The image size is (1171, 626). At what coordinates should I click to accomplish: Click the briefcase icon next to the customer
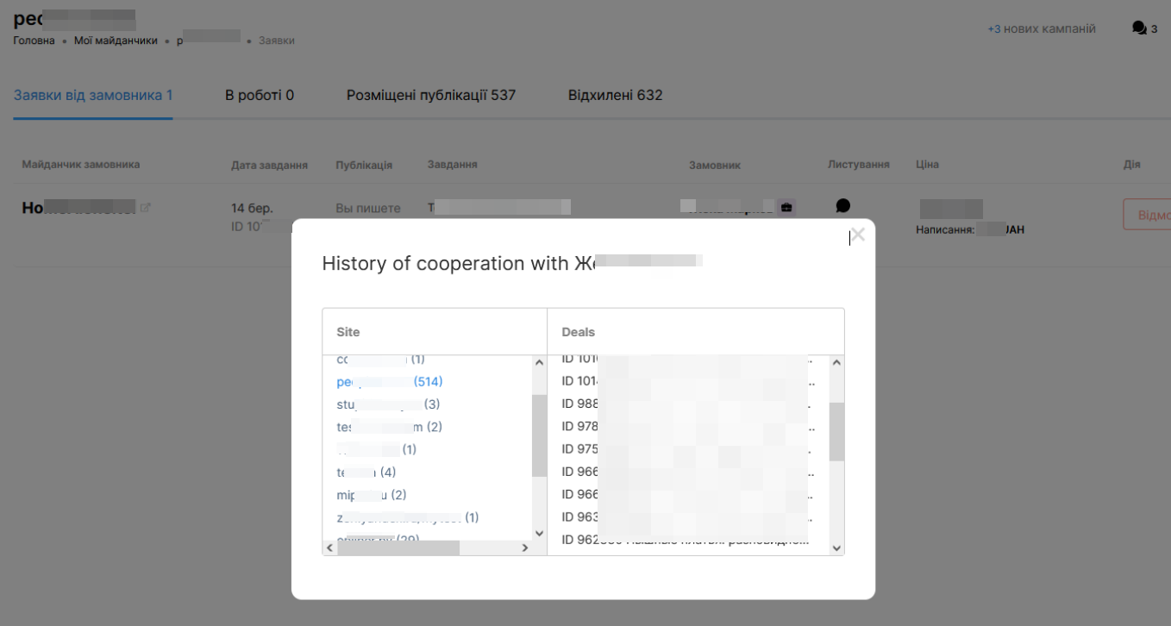pos(786,208)
